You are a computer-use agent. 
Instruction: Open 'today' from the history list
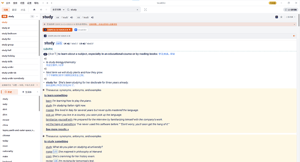pyautogui.click(x=5, y=141)
